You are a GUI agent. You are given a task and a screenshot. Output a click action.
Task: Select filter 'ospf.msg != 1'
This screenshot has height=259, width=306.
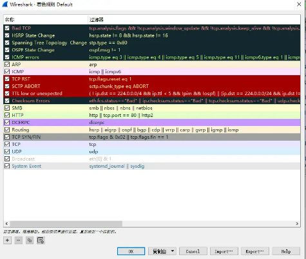tap(105, 50)
